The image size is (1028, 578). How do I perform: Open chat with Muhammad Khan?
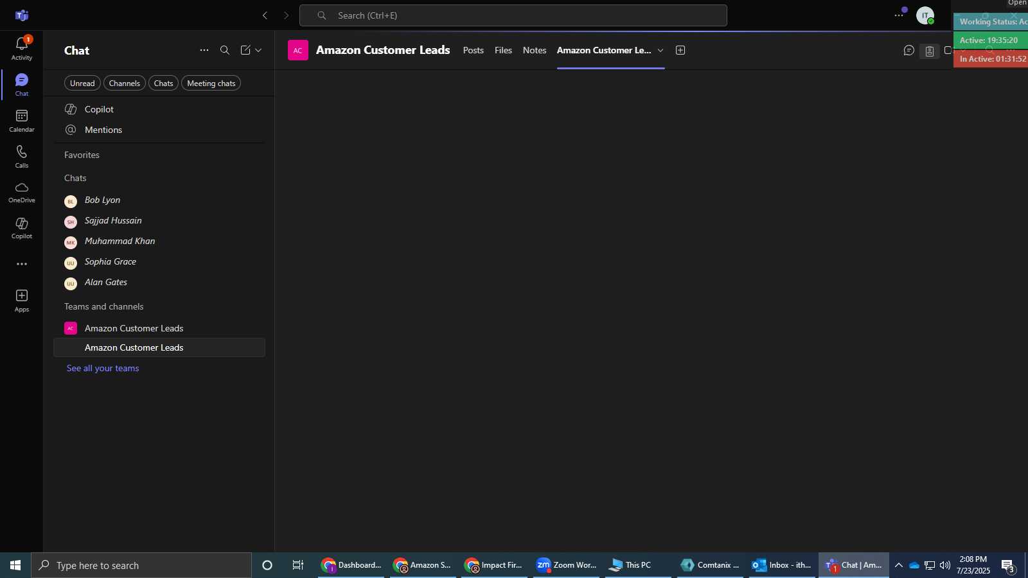tap(159, 241)
